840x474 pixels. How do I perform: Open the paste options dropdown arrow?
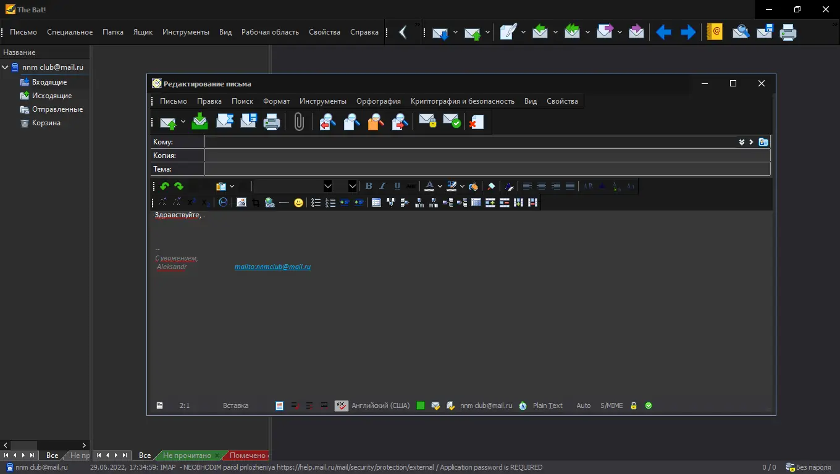[x=232, y=186]
